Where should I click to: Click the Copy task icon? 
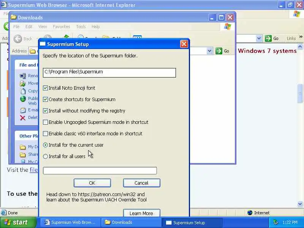pos(23,91)
